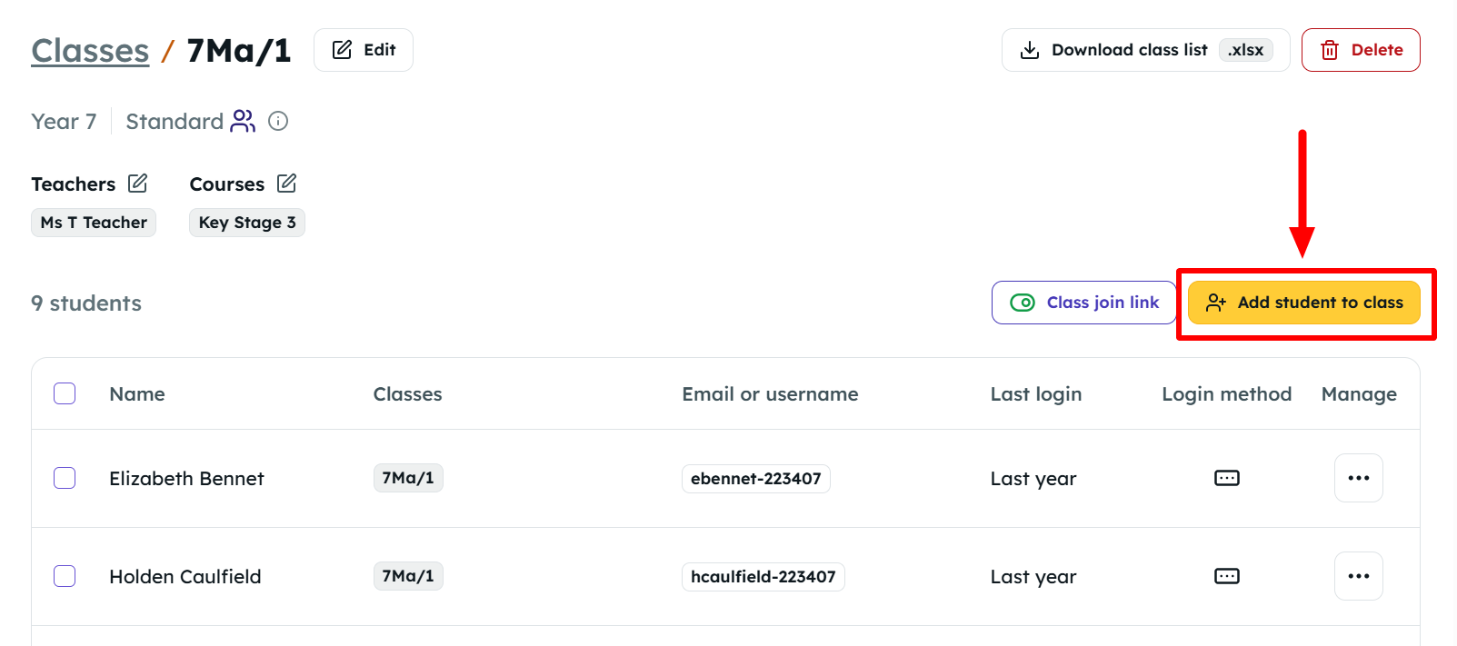Click the Add student to class button

(1303, 303)
